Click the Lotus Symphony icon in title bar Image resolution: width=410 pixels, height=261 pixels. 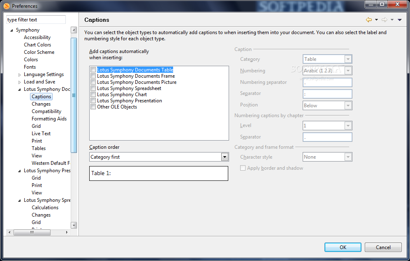(7, 6)
